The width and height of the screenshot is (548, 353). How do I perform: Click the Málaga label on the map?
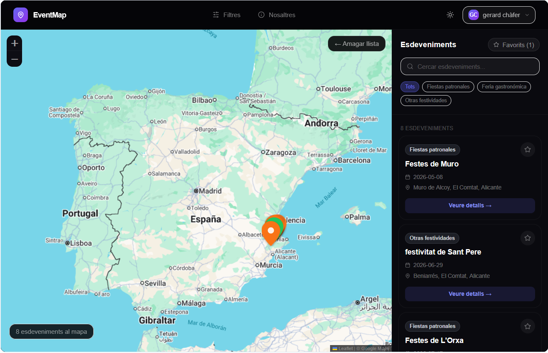(x=194, y=303)
